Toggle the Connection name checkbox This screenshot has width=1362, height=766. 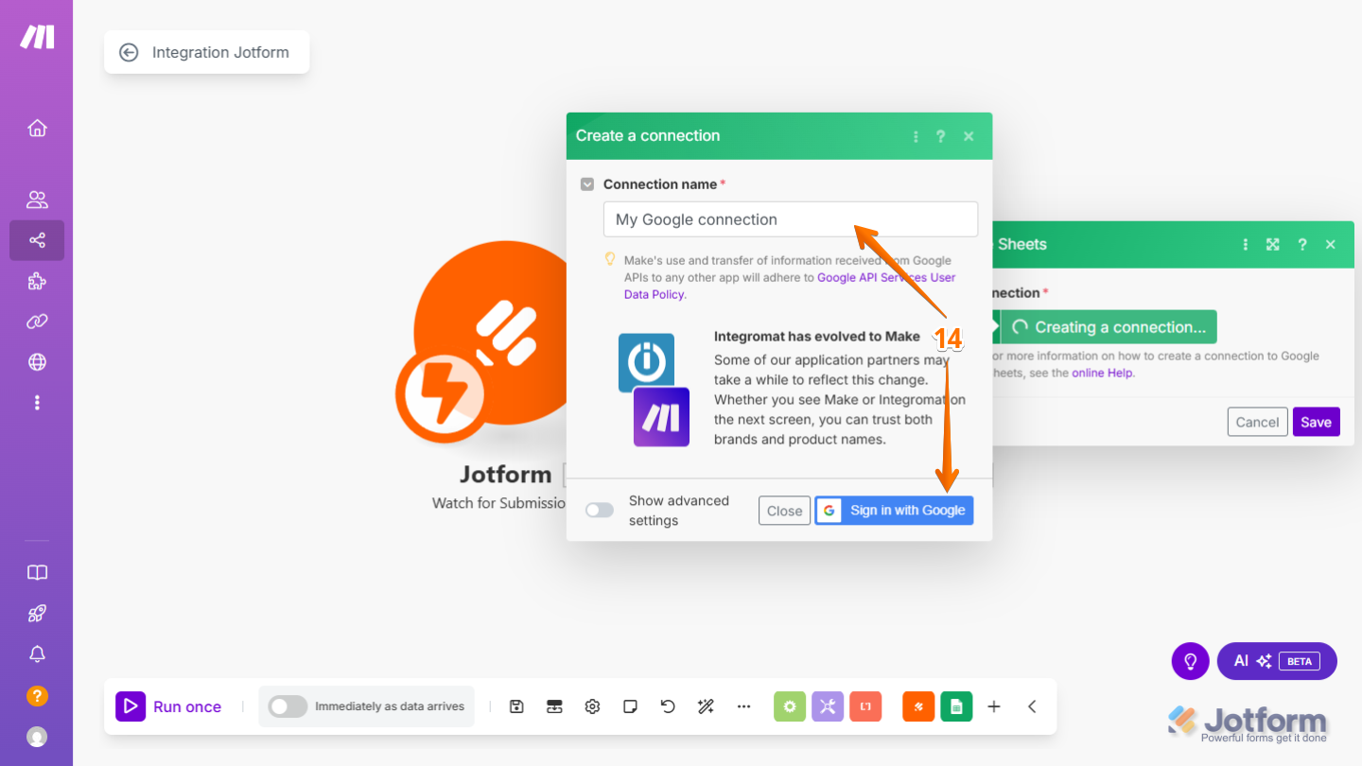(x=587, y=183)
